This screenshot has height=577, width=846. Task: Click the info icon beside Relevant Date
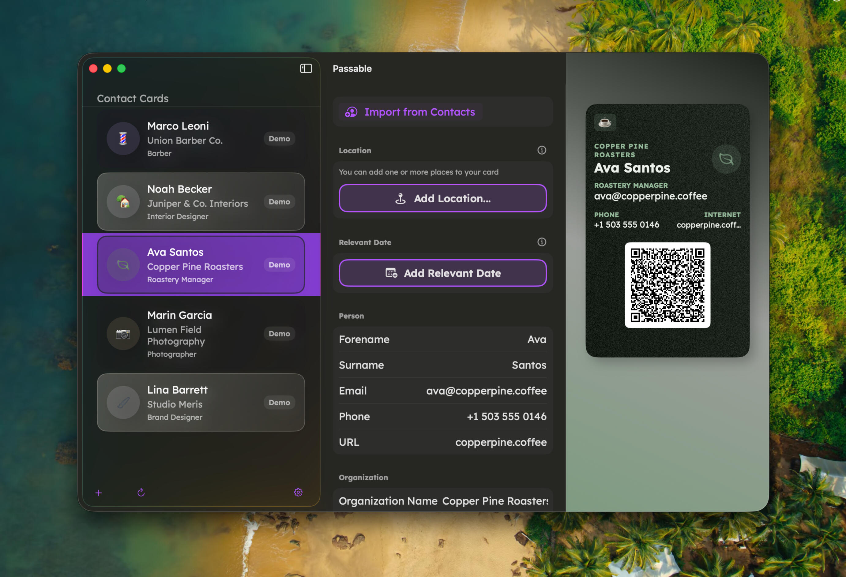[542, 242]
